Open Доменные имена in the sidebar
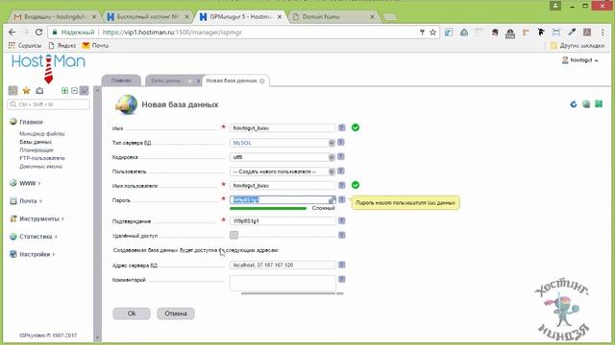Viewport: 615px width, 345px height. [40, 167]
